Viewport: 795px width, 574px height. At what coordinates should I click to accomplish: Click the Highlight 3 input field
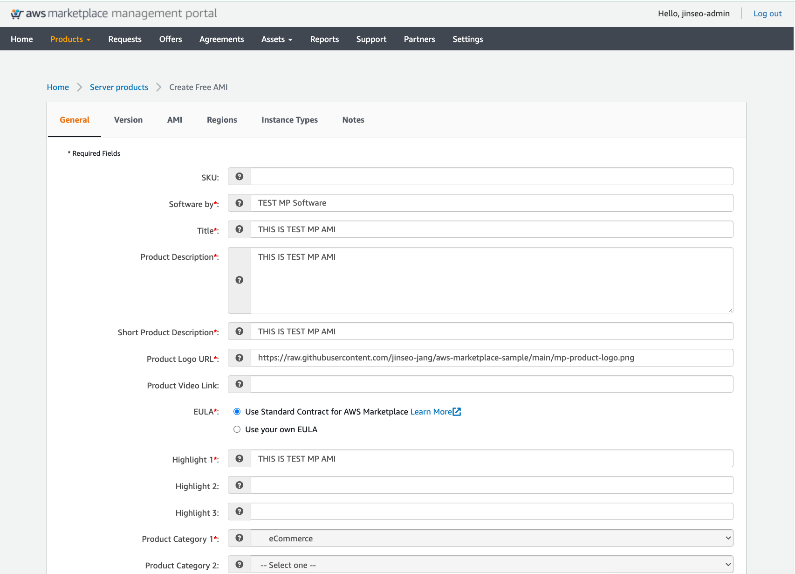[492, 512]
